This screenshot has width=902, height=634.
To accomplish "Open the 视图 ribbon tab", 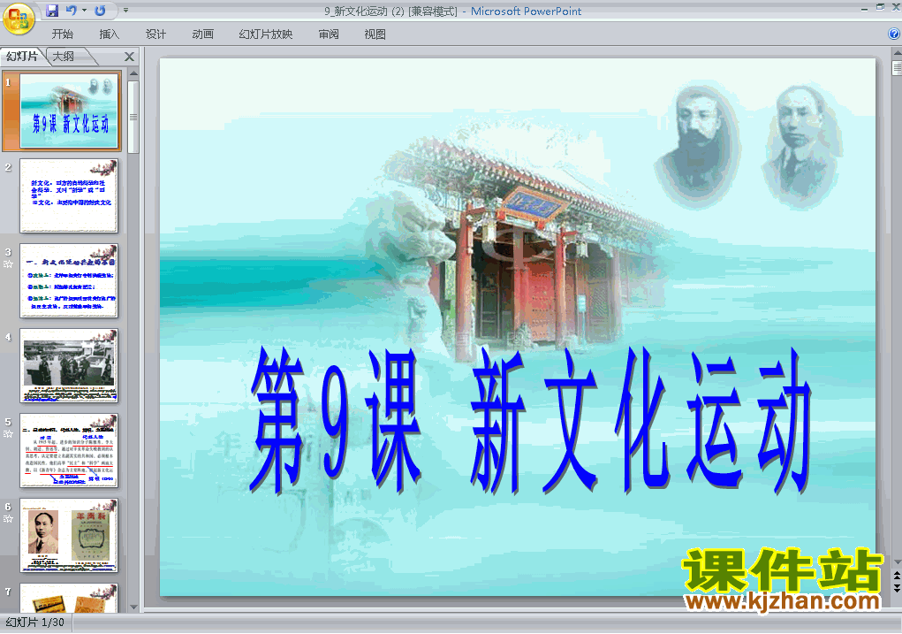I will pyautogui.click(x=375, y=34).
